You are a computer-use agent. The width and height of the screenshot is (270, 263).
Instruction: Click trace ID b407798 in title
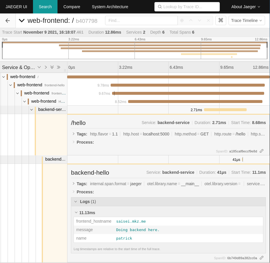pyautogui.click(x=86, y=21)
